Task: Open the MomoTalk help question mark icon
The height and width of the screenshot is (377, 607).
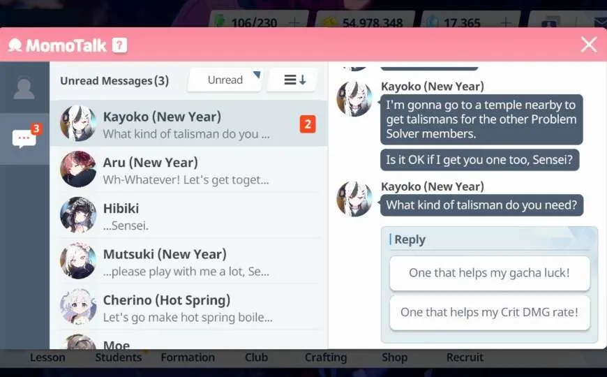Action: pos(119,45)
